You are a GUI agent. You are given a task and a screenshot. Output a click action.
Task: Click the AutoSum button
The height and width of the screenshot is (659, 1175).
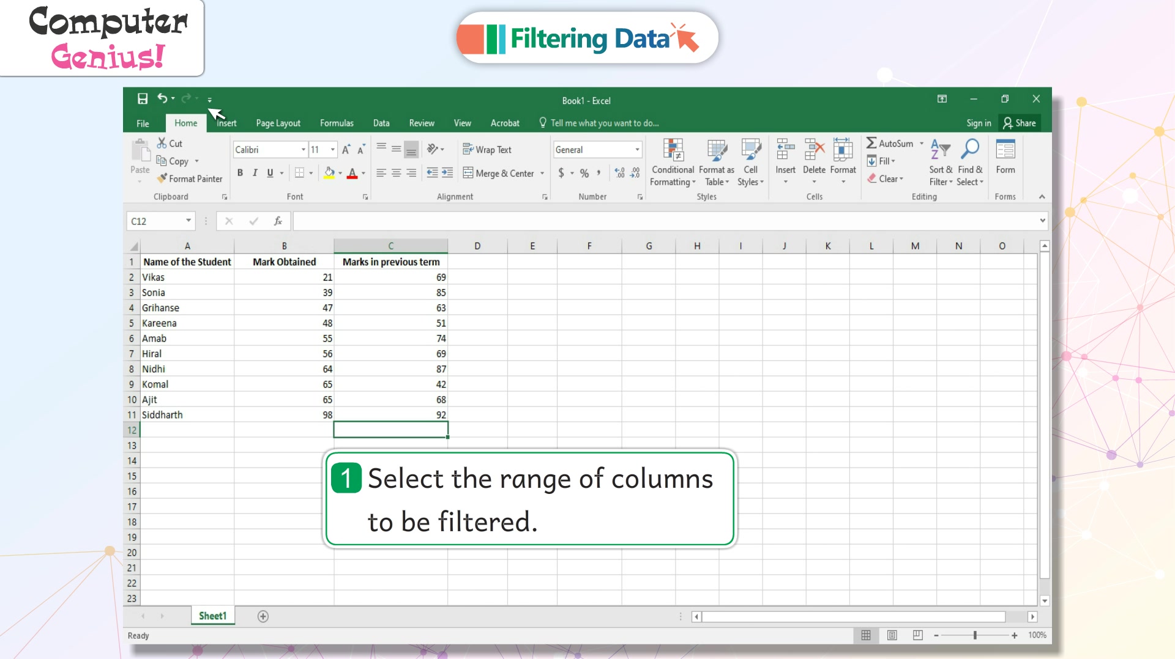[x=890, y=143]
